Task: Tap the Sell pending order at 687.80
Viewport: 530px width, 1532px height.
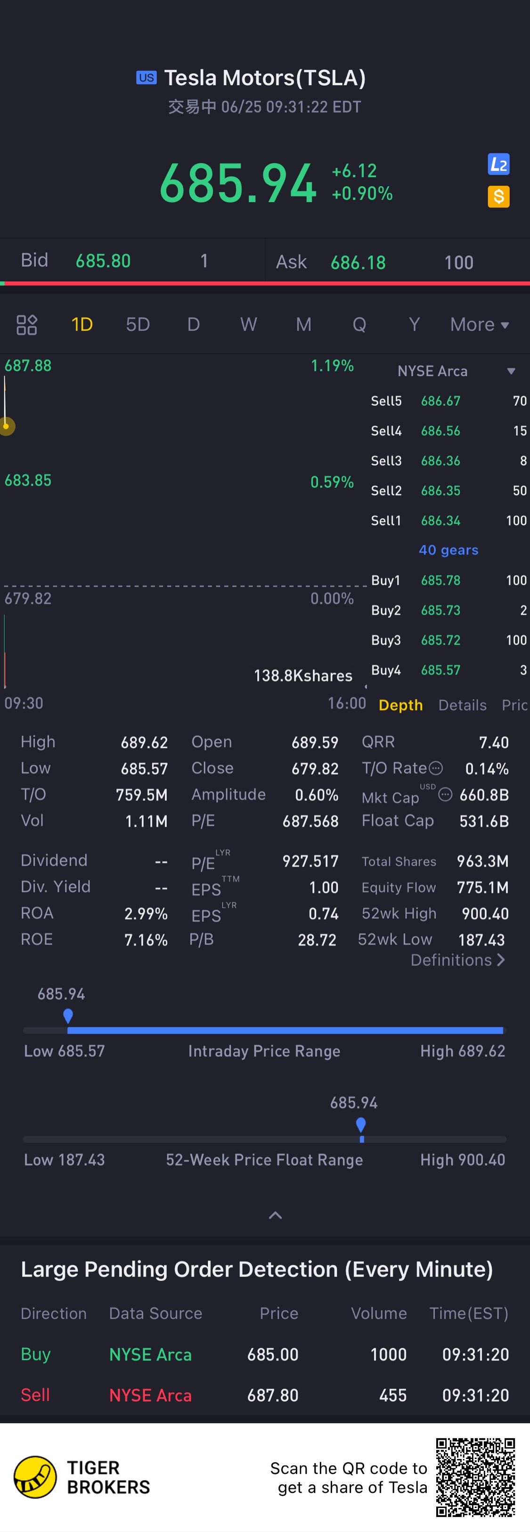Action: point(265,1395)
